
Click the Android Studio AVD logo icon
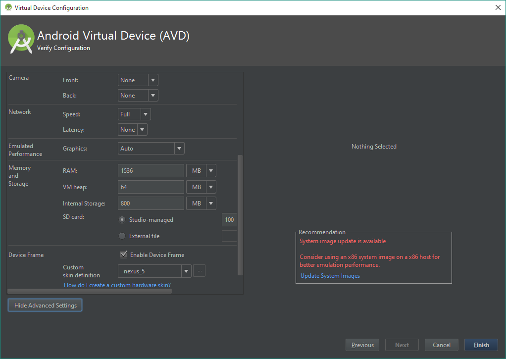(21, 39)
